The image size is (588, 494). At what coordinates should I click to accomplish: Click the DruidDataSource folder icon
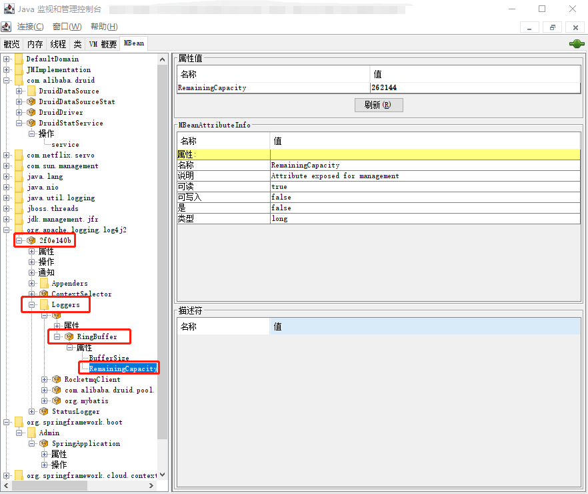(31, 91)
